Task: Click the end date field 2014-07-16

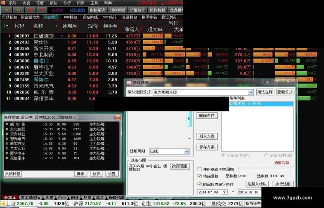Action: [249, 192]
